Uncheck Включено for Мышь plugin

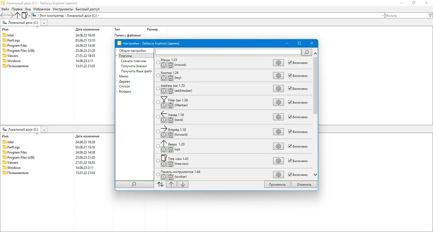click(290, 63)
